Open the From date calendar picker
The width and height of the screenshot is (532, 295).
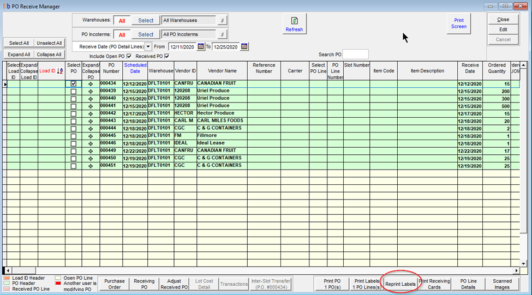tap(201, 46)
